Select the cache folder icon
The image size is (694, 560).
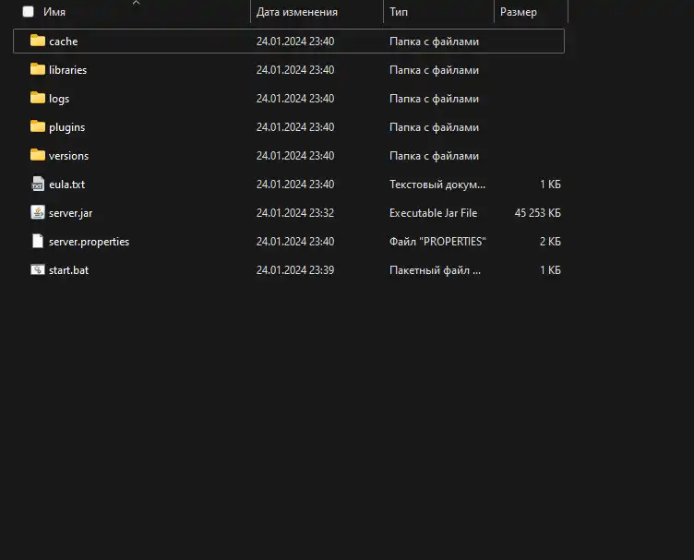[38, 41]
